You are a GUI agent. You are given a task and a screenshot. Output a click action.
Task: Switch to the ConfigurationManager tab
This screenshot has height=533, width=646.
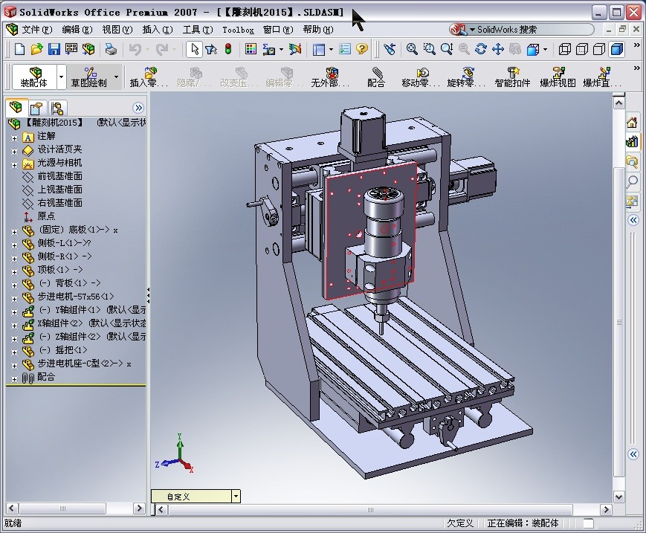click(x=56, y=109)
